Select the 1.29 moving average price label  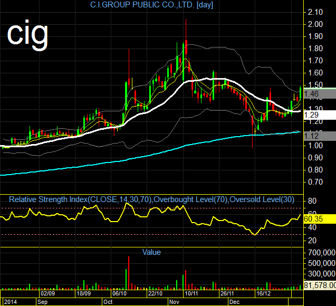pyautogui.click(x=320, y=115)
